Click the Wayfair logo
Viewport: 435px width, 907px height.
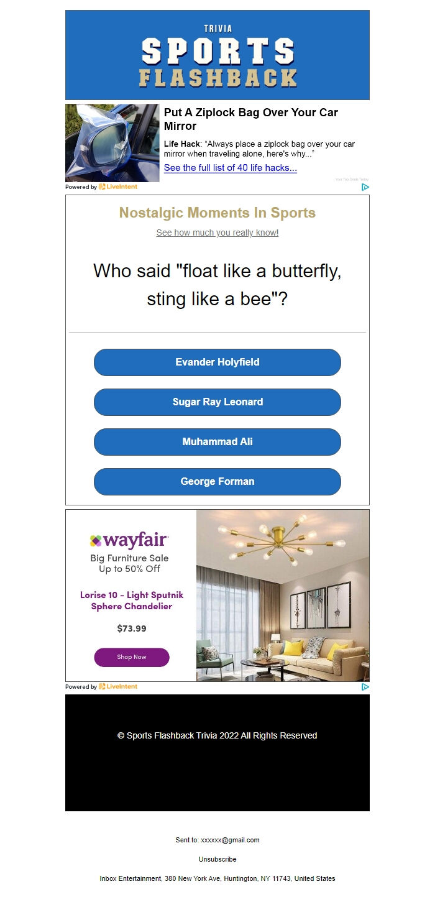tap(129, 540)
